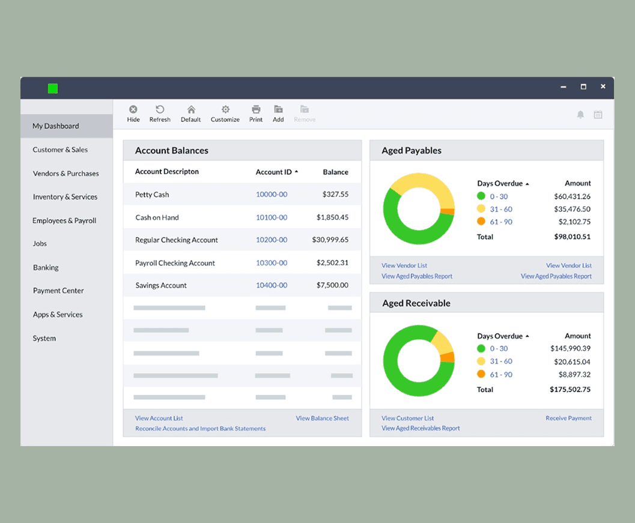The image size is (635, 523).
Task: Switch to Customer & Sales section
Action: click(x=60, y=150)
